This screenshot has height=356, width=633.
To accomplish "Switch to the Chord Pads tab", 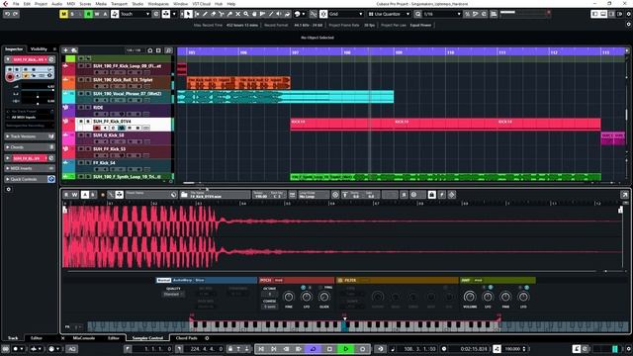I will (x=187, y=338).
